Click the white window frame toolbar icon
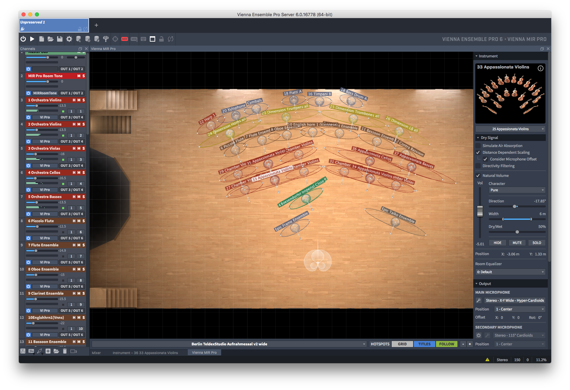570x390 pixels. 152,39
